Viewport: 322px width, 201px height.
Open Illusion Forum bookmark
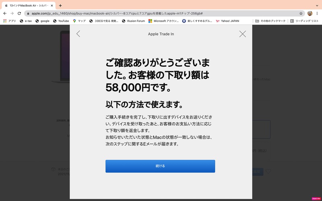coord(134,21)
